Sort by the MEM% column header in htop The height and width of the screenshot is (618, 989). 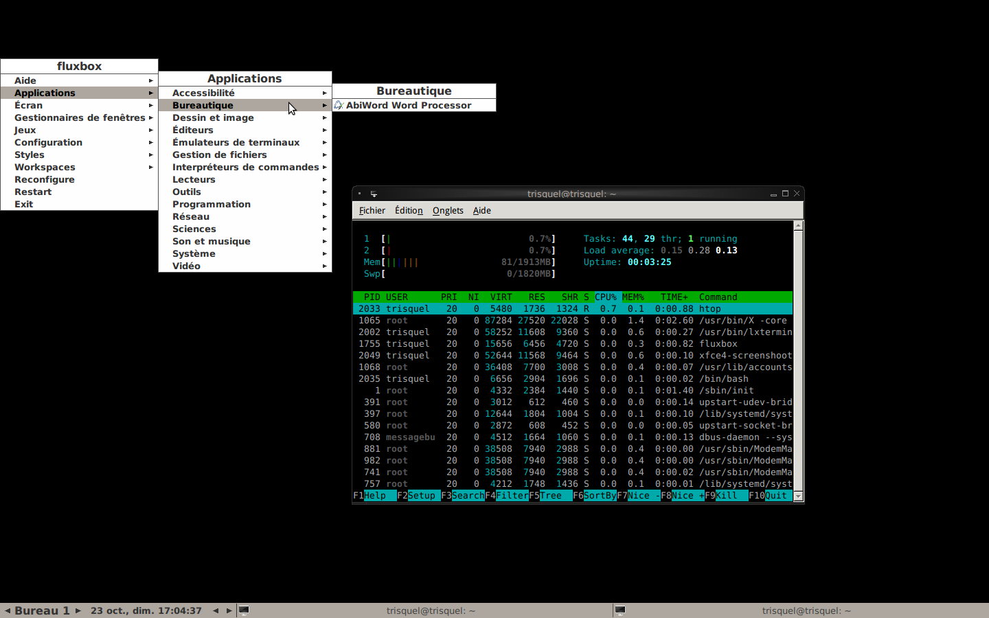coord(633,297)
